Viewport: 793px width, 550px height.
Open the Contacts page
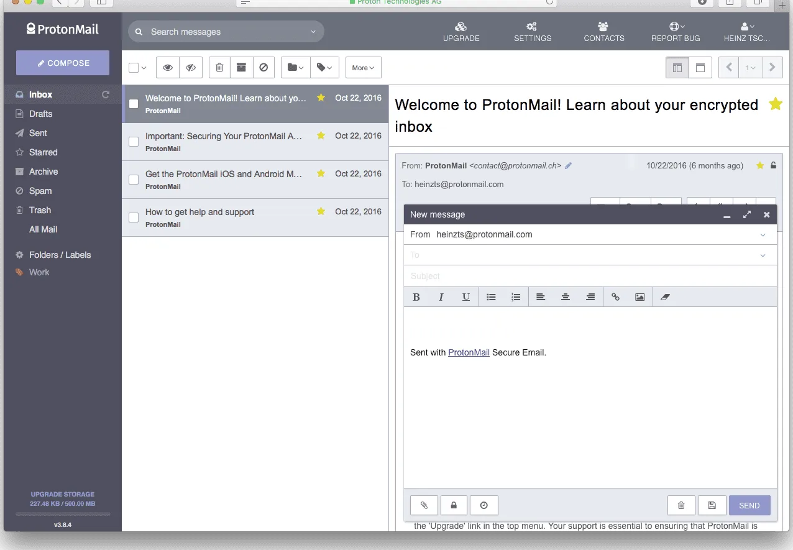click(x=603, y=30)
